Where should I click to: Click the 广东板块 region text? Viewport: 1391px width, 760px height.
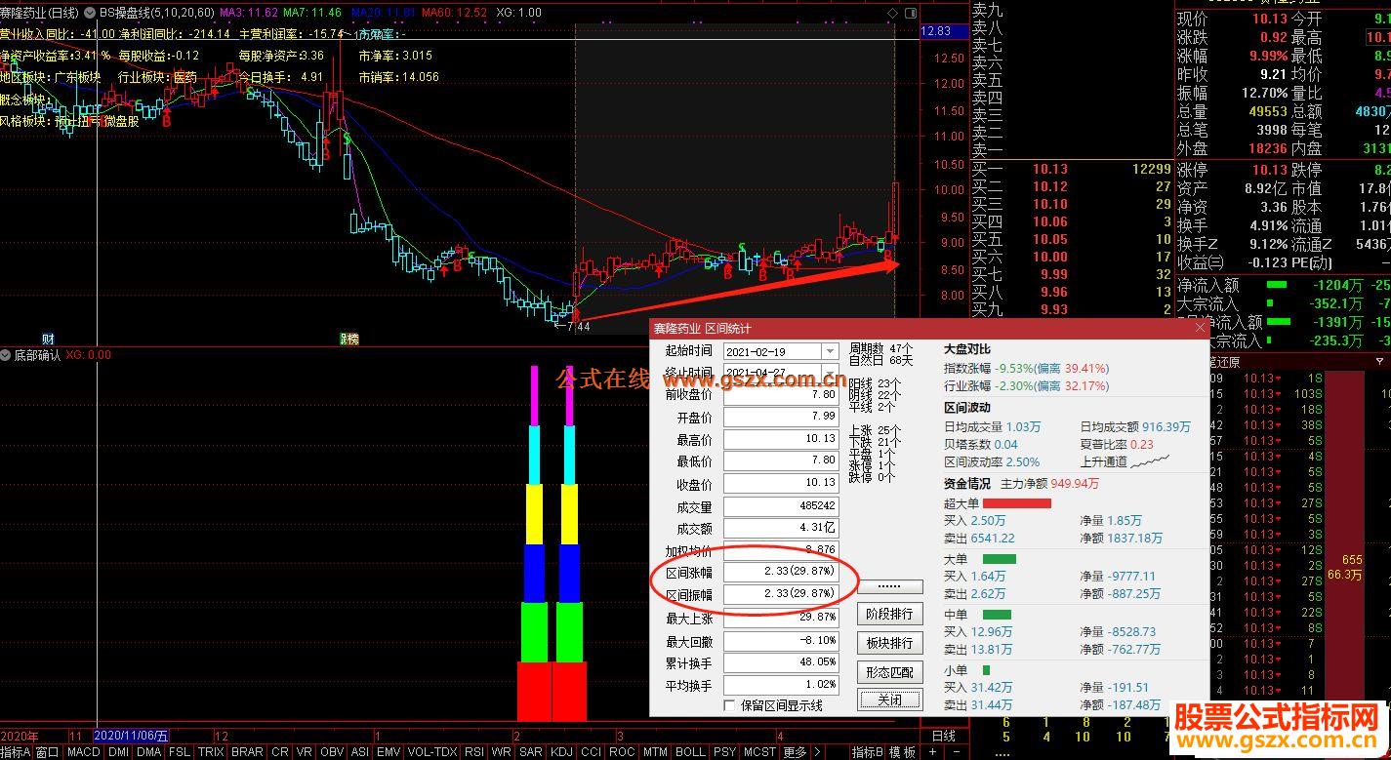click(76, 77)
